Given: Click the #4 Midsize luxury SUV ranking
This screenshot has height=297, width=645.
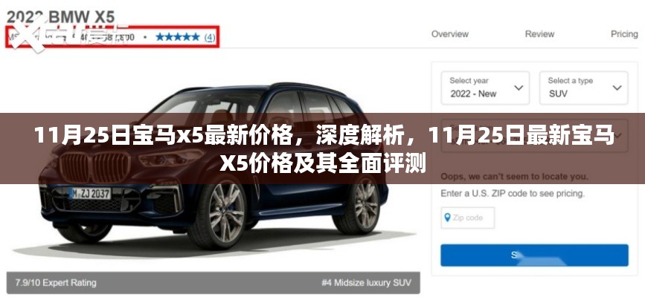Looking at the screenshot, I should coord(366,283).
